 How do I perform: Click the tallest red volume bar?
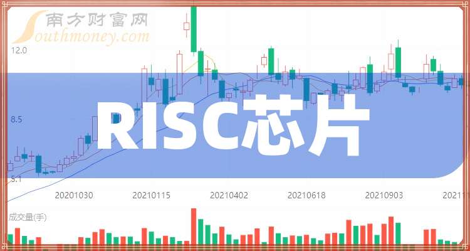coord(194,227)
